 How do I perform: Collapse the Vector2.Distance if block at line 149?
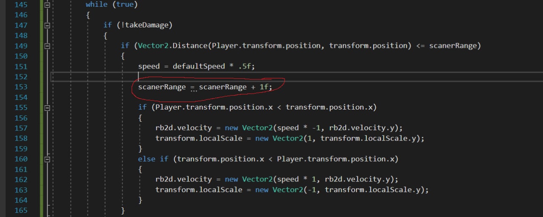(47, 46)
